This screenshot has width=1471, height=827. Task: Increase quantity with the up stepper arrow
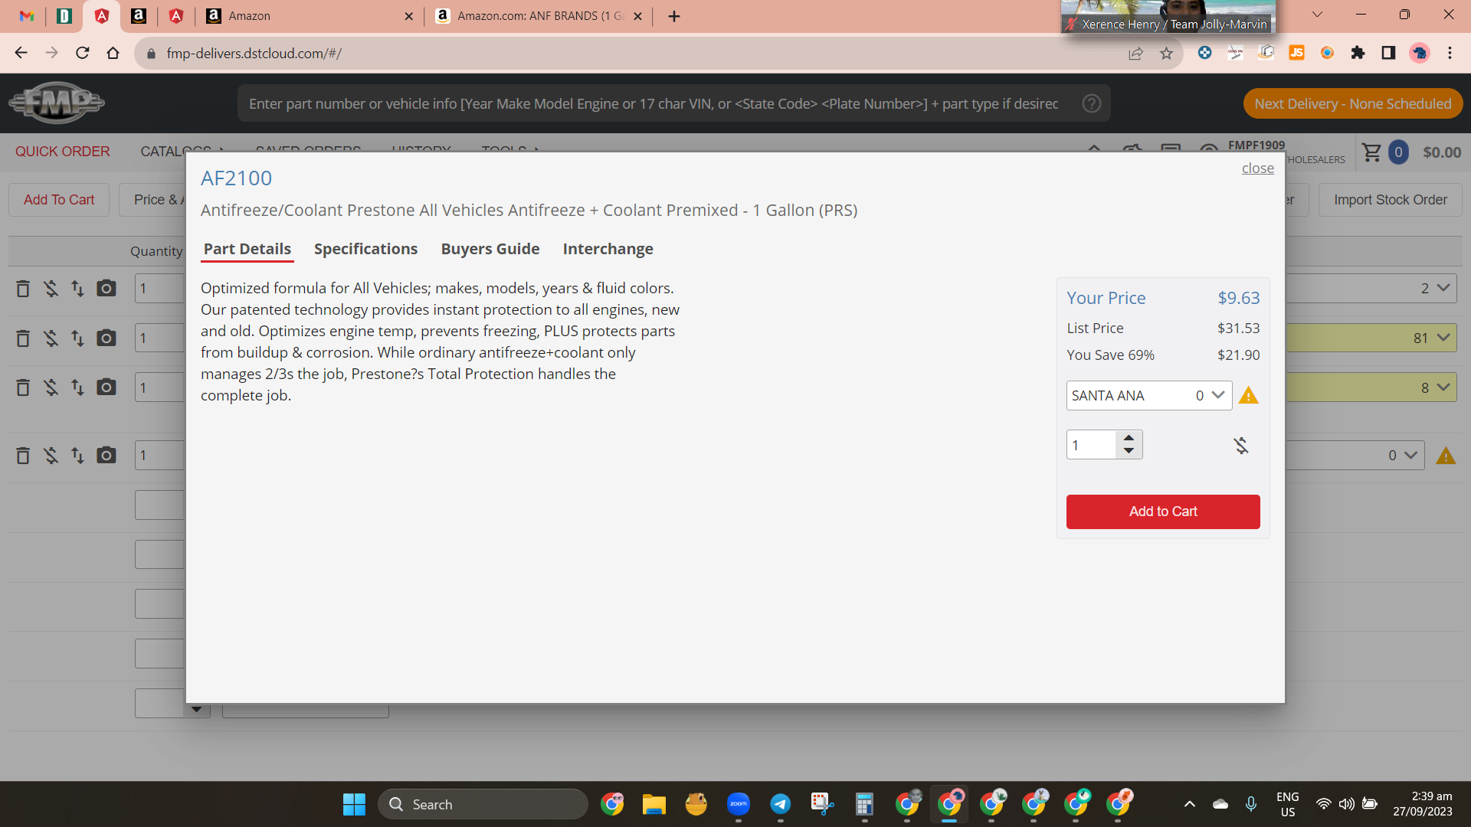(1129, 438)
